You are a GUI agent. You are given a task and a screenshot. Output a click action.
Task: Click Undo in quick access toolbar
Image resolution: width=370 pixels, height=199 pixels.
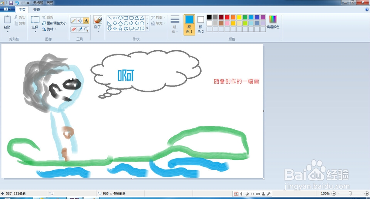pyautogui.click(x=17, y=3)
